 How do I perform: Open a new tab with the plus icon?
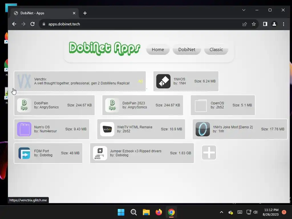pyautogui.click(x=85, y=13)
